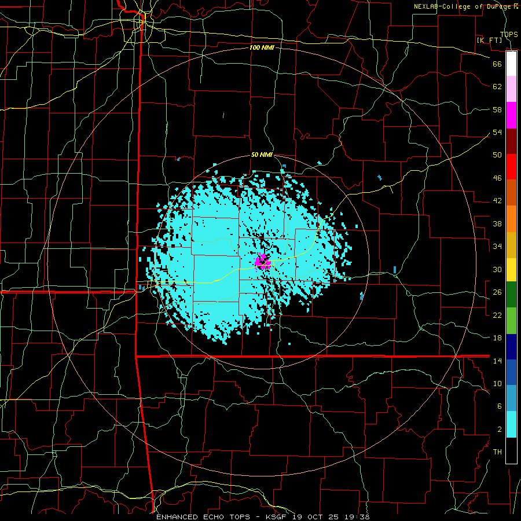Click the legend value "14"
Image resolution: width=521 pixels, height=521 pixels.
coord(497,361)
